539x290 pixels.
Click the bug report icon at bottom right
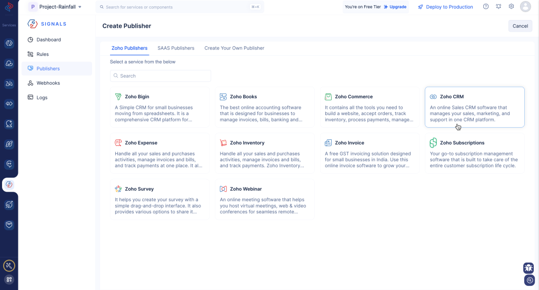[x=528, y=267]
